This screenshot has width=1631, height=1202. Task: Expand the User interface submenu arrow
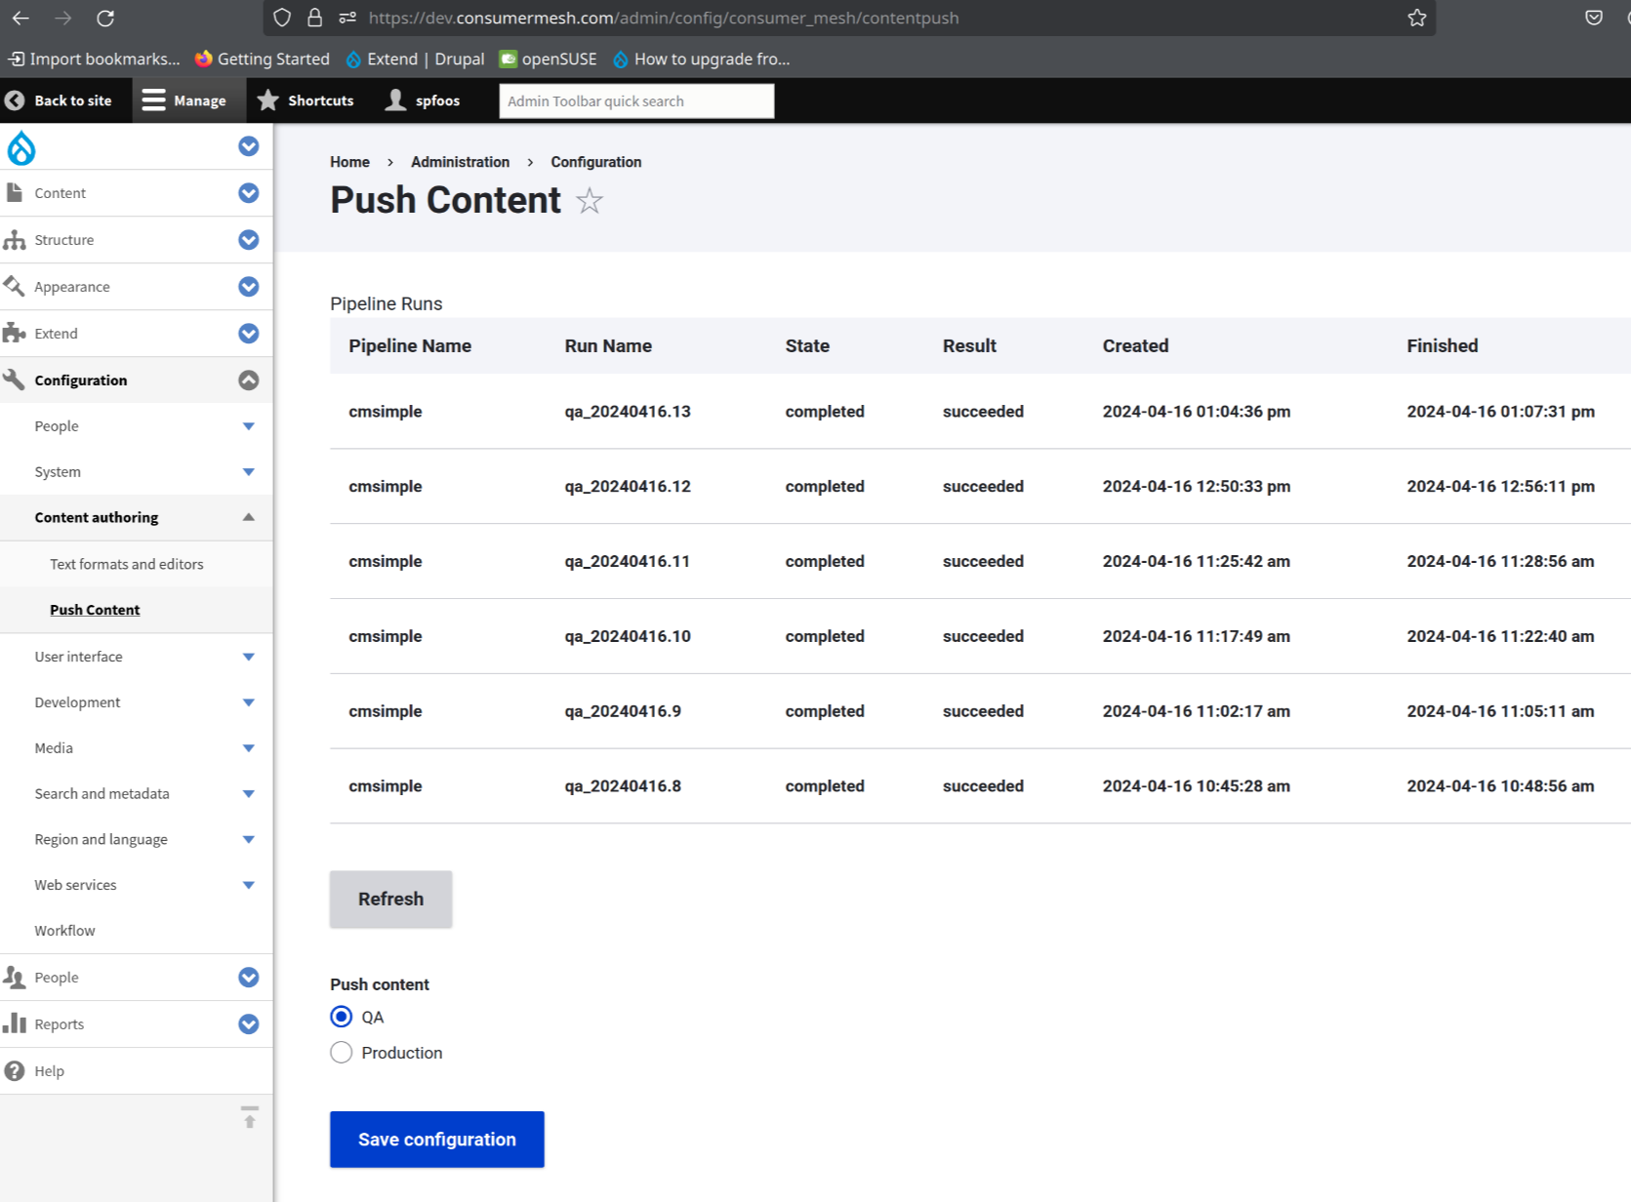tap(249, 657)
